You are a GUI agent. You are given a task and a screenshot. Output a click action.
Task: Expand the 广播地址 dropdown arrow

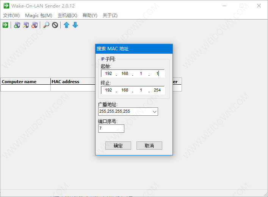point(155,112)
